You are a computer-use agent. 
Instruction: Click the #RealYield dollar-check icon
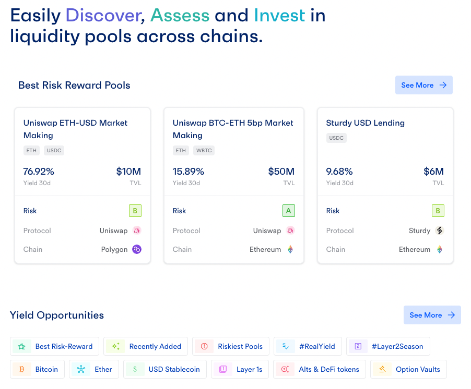coord(286,346)
